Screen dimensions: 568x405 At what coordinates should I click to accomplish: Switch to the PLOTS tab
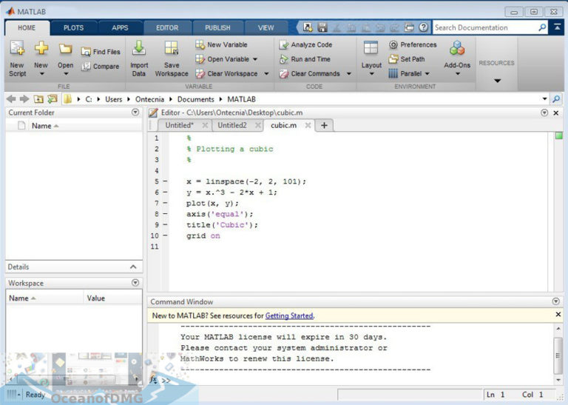pos(73,28)
